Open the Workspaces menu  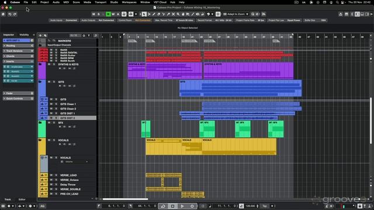click(x=129, y=2)
